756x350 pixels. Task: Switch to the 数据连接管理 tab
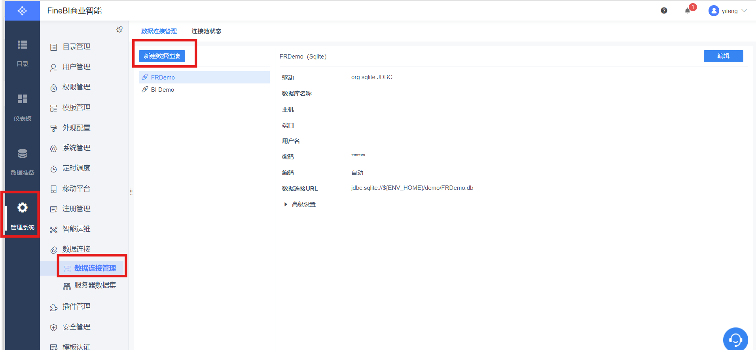[159, 31]
